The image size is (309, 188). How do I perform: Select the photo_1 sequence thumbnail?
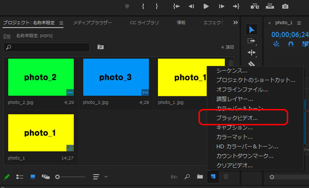click(41, 133)
